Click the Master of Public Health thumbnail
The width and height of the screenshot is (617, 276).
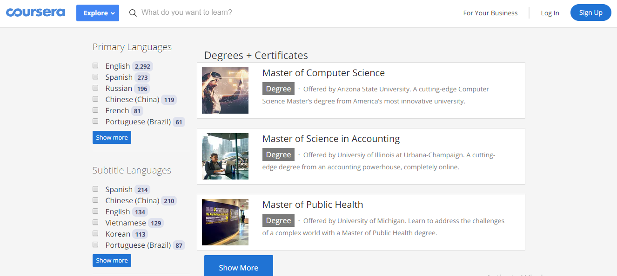225,222
